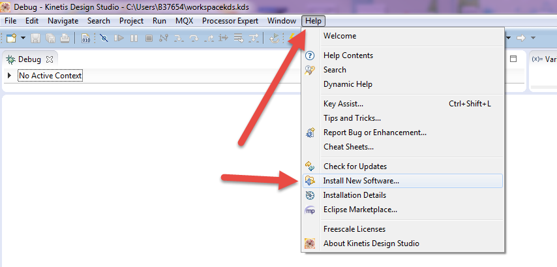Screen dimensions: 557x267
Task: Expand the No Active Context node
Action: (x=10, y=75)
